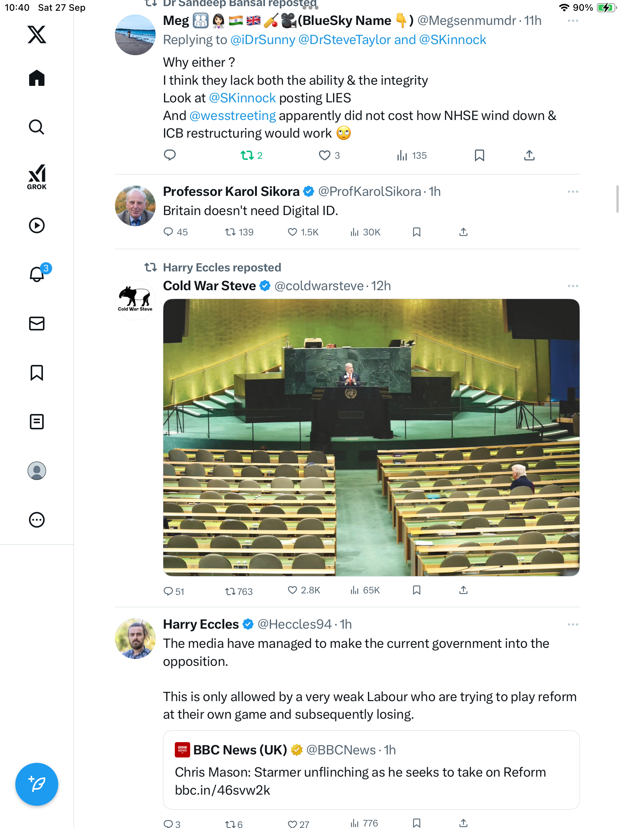The width and height of the screenshot is (621, 828).
Task: Click the X logo in sidebar
Action: tap(37, 34)
